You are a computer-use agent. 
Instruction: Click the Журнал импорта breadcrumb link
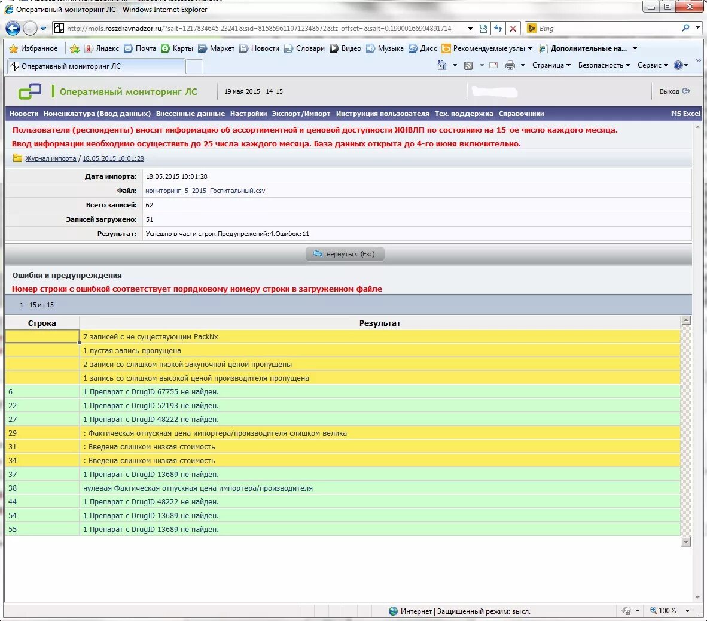pyautogui.click(x=50, y=158)
